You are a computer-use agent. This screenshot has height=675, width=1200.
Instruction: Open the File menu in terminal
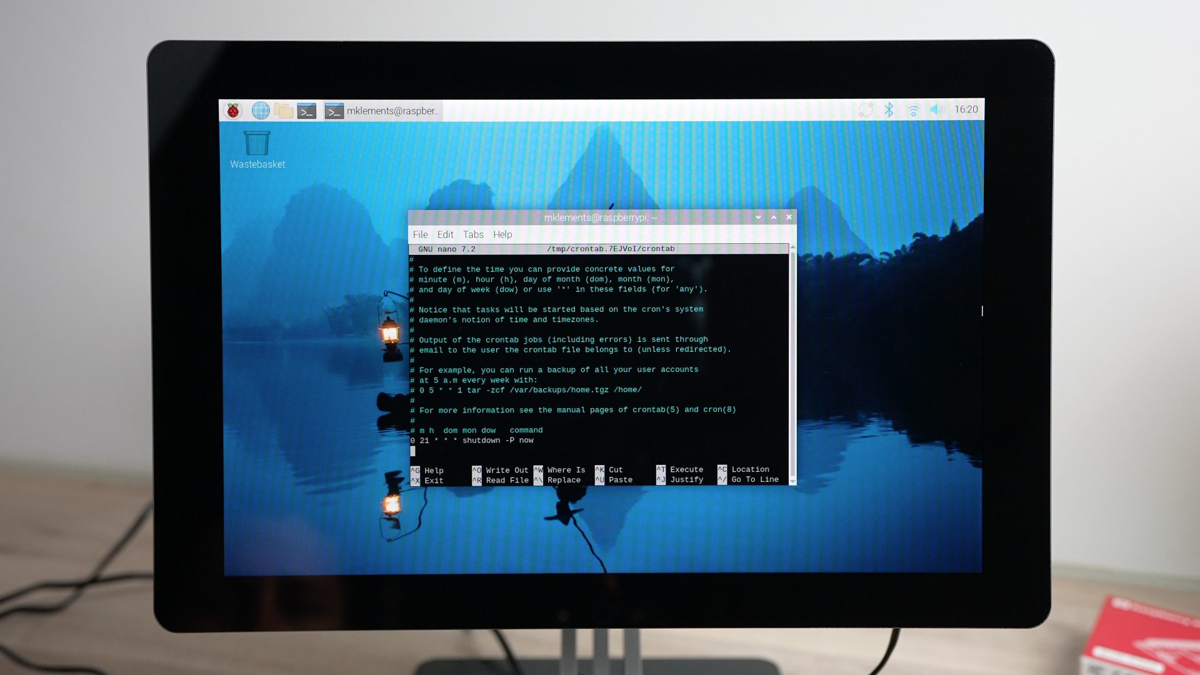(x=420, y=234)
